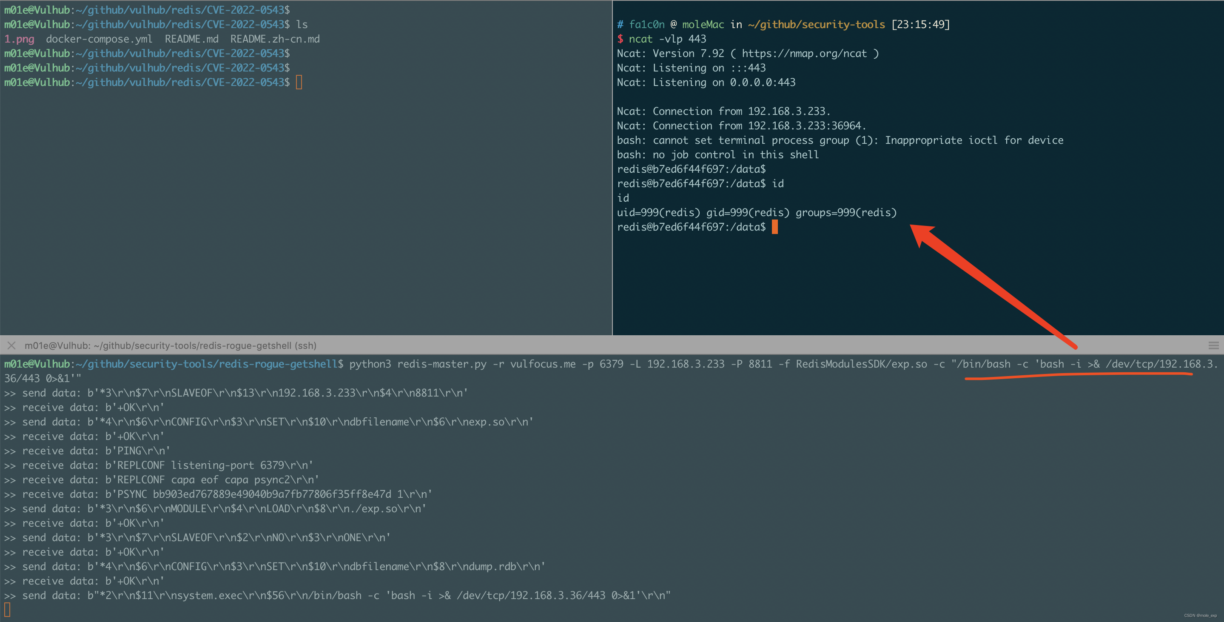
Task: Click the bottom terminal cursor outline
Action: (7, 609)
